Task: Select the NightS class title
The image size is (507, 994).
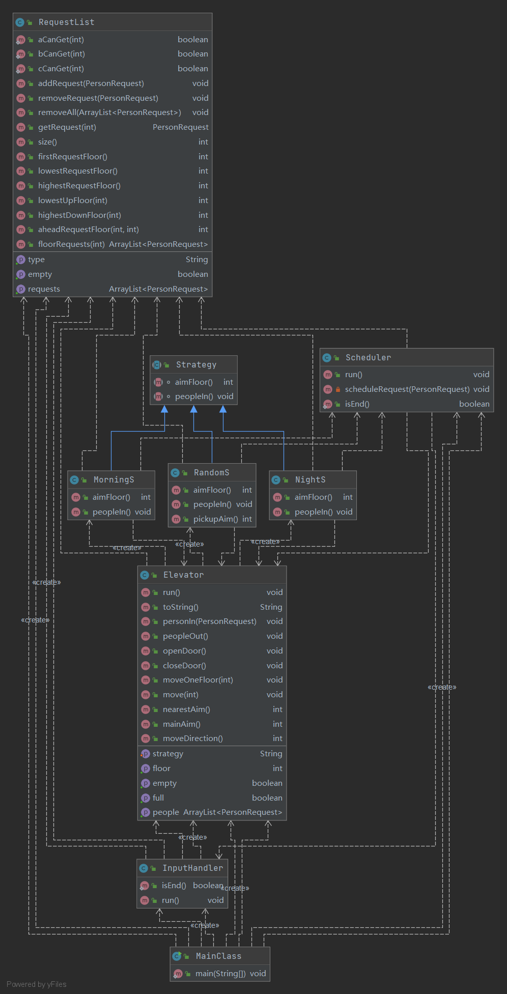Action: [x=310, y=480]
